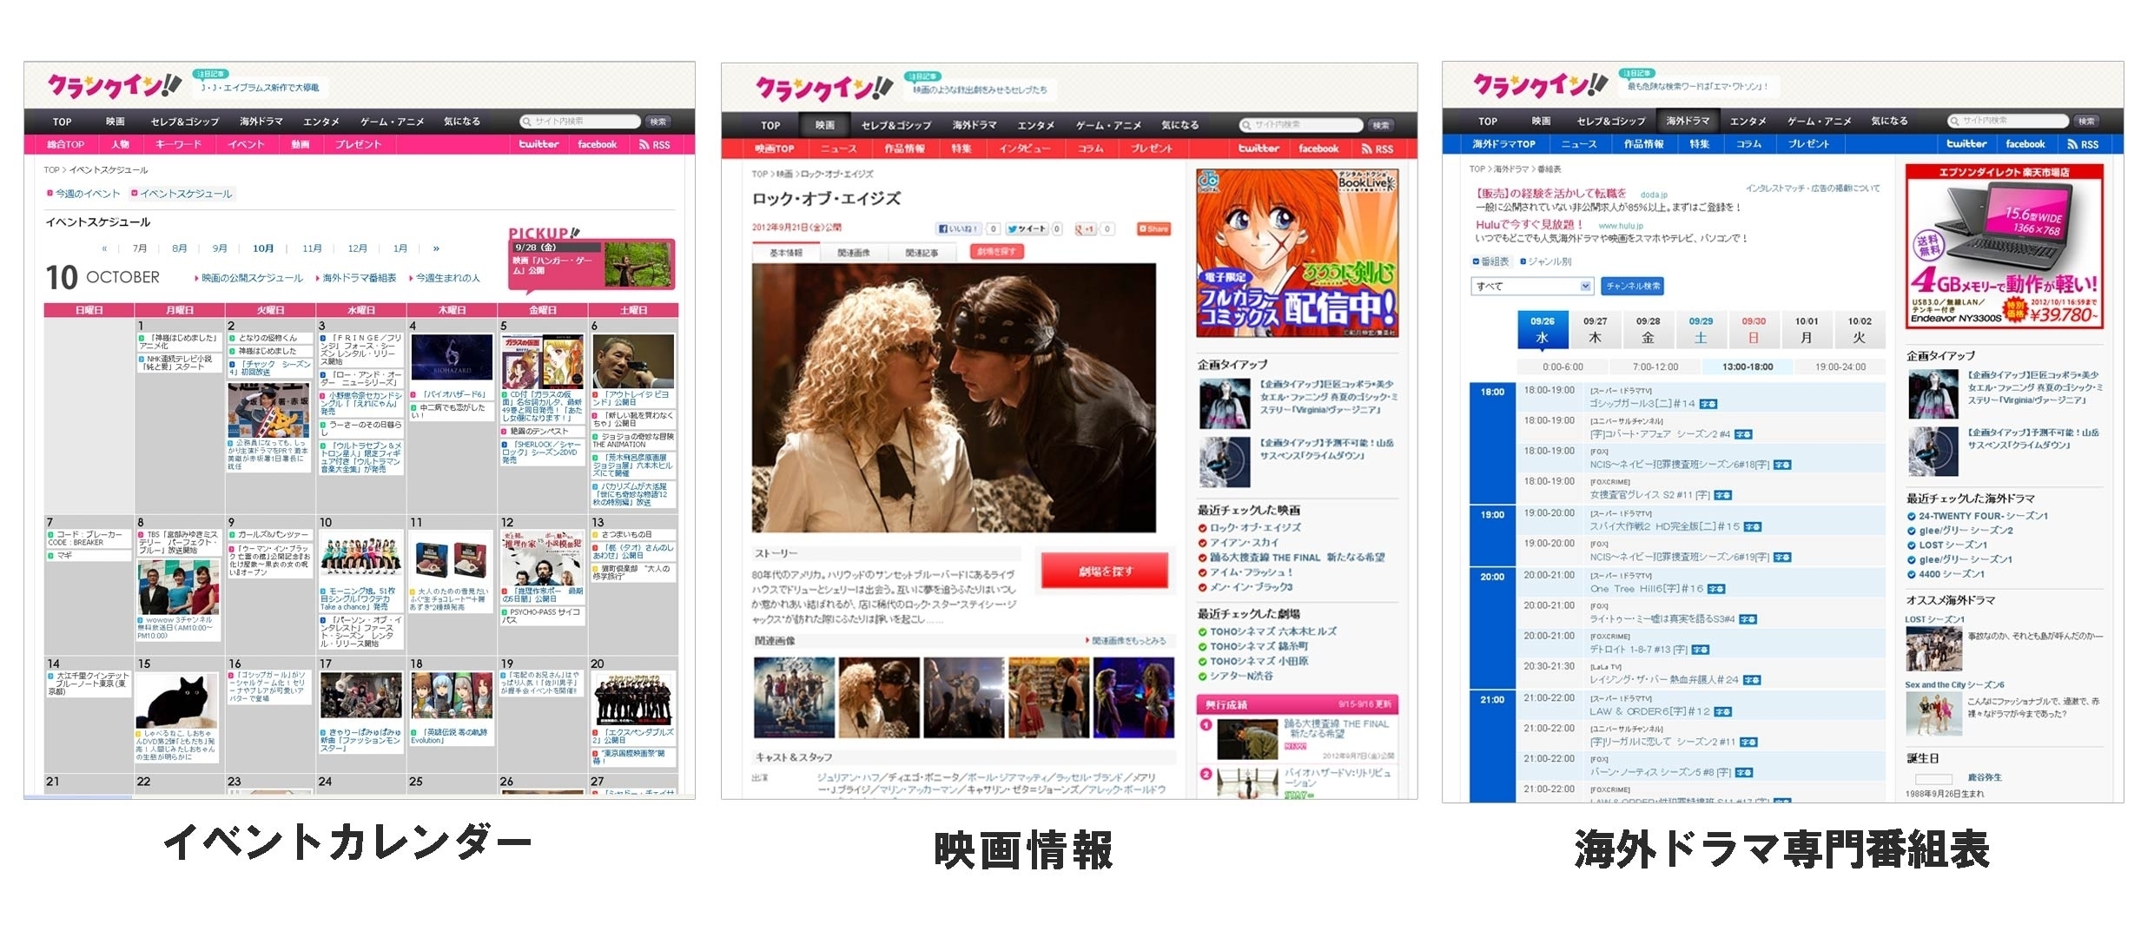This screenshot has width=2154, height=938.
Task: Select 基本情報 tab on movie page
Action: coord(785,253)
